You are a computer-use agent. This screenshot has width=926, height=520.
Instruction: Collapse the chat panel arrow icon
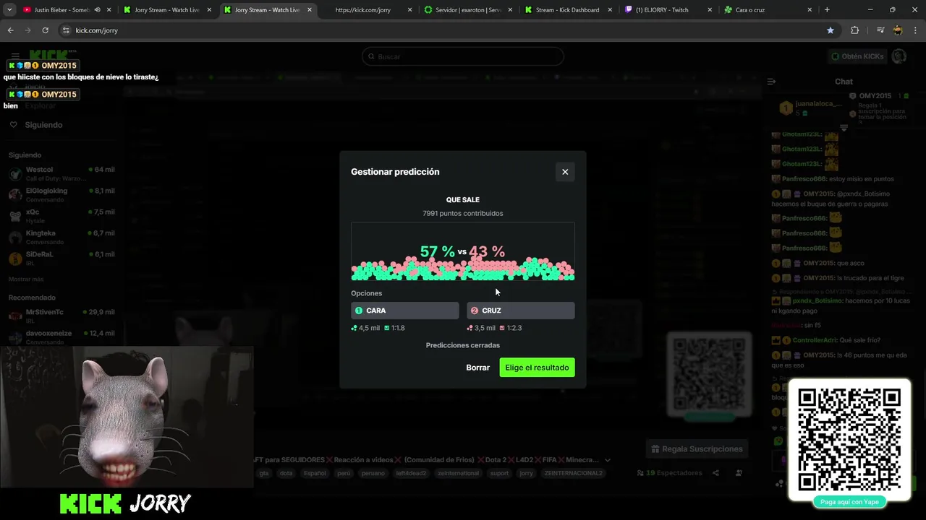(x=771, y=82)
